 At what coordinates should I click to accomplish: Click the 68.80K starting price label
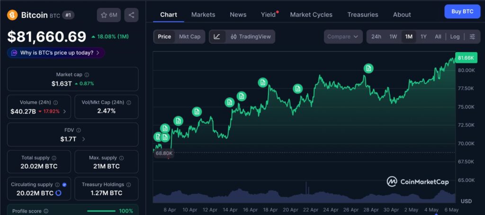[x=164, y=153]
